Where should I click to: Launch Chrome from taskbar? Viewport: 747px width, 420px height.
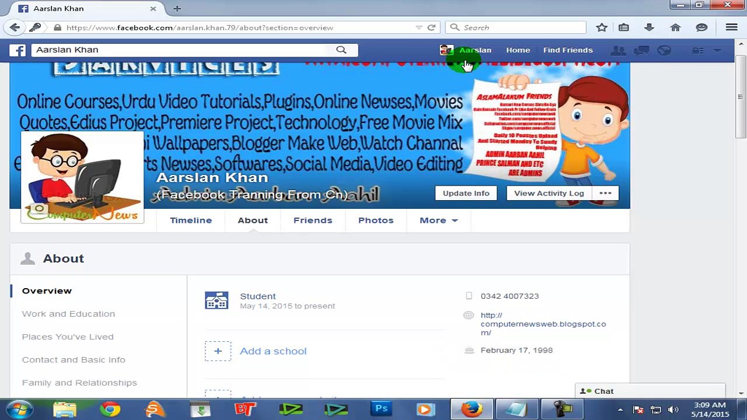[110, 409]
